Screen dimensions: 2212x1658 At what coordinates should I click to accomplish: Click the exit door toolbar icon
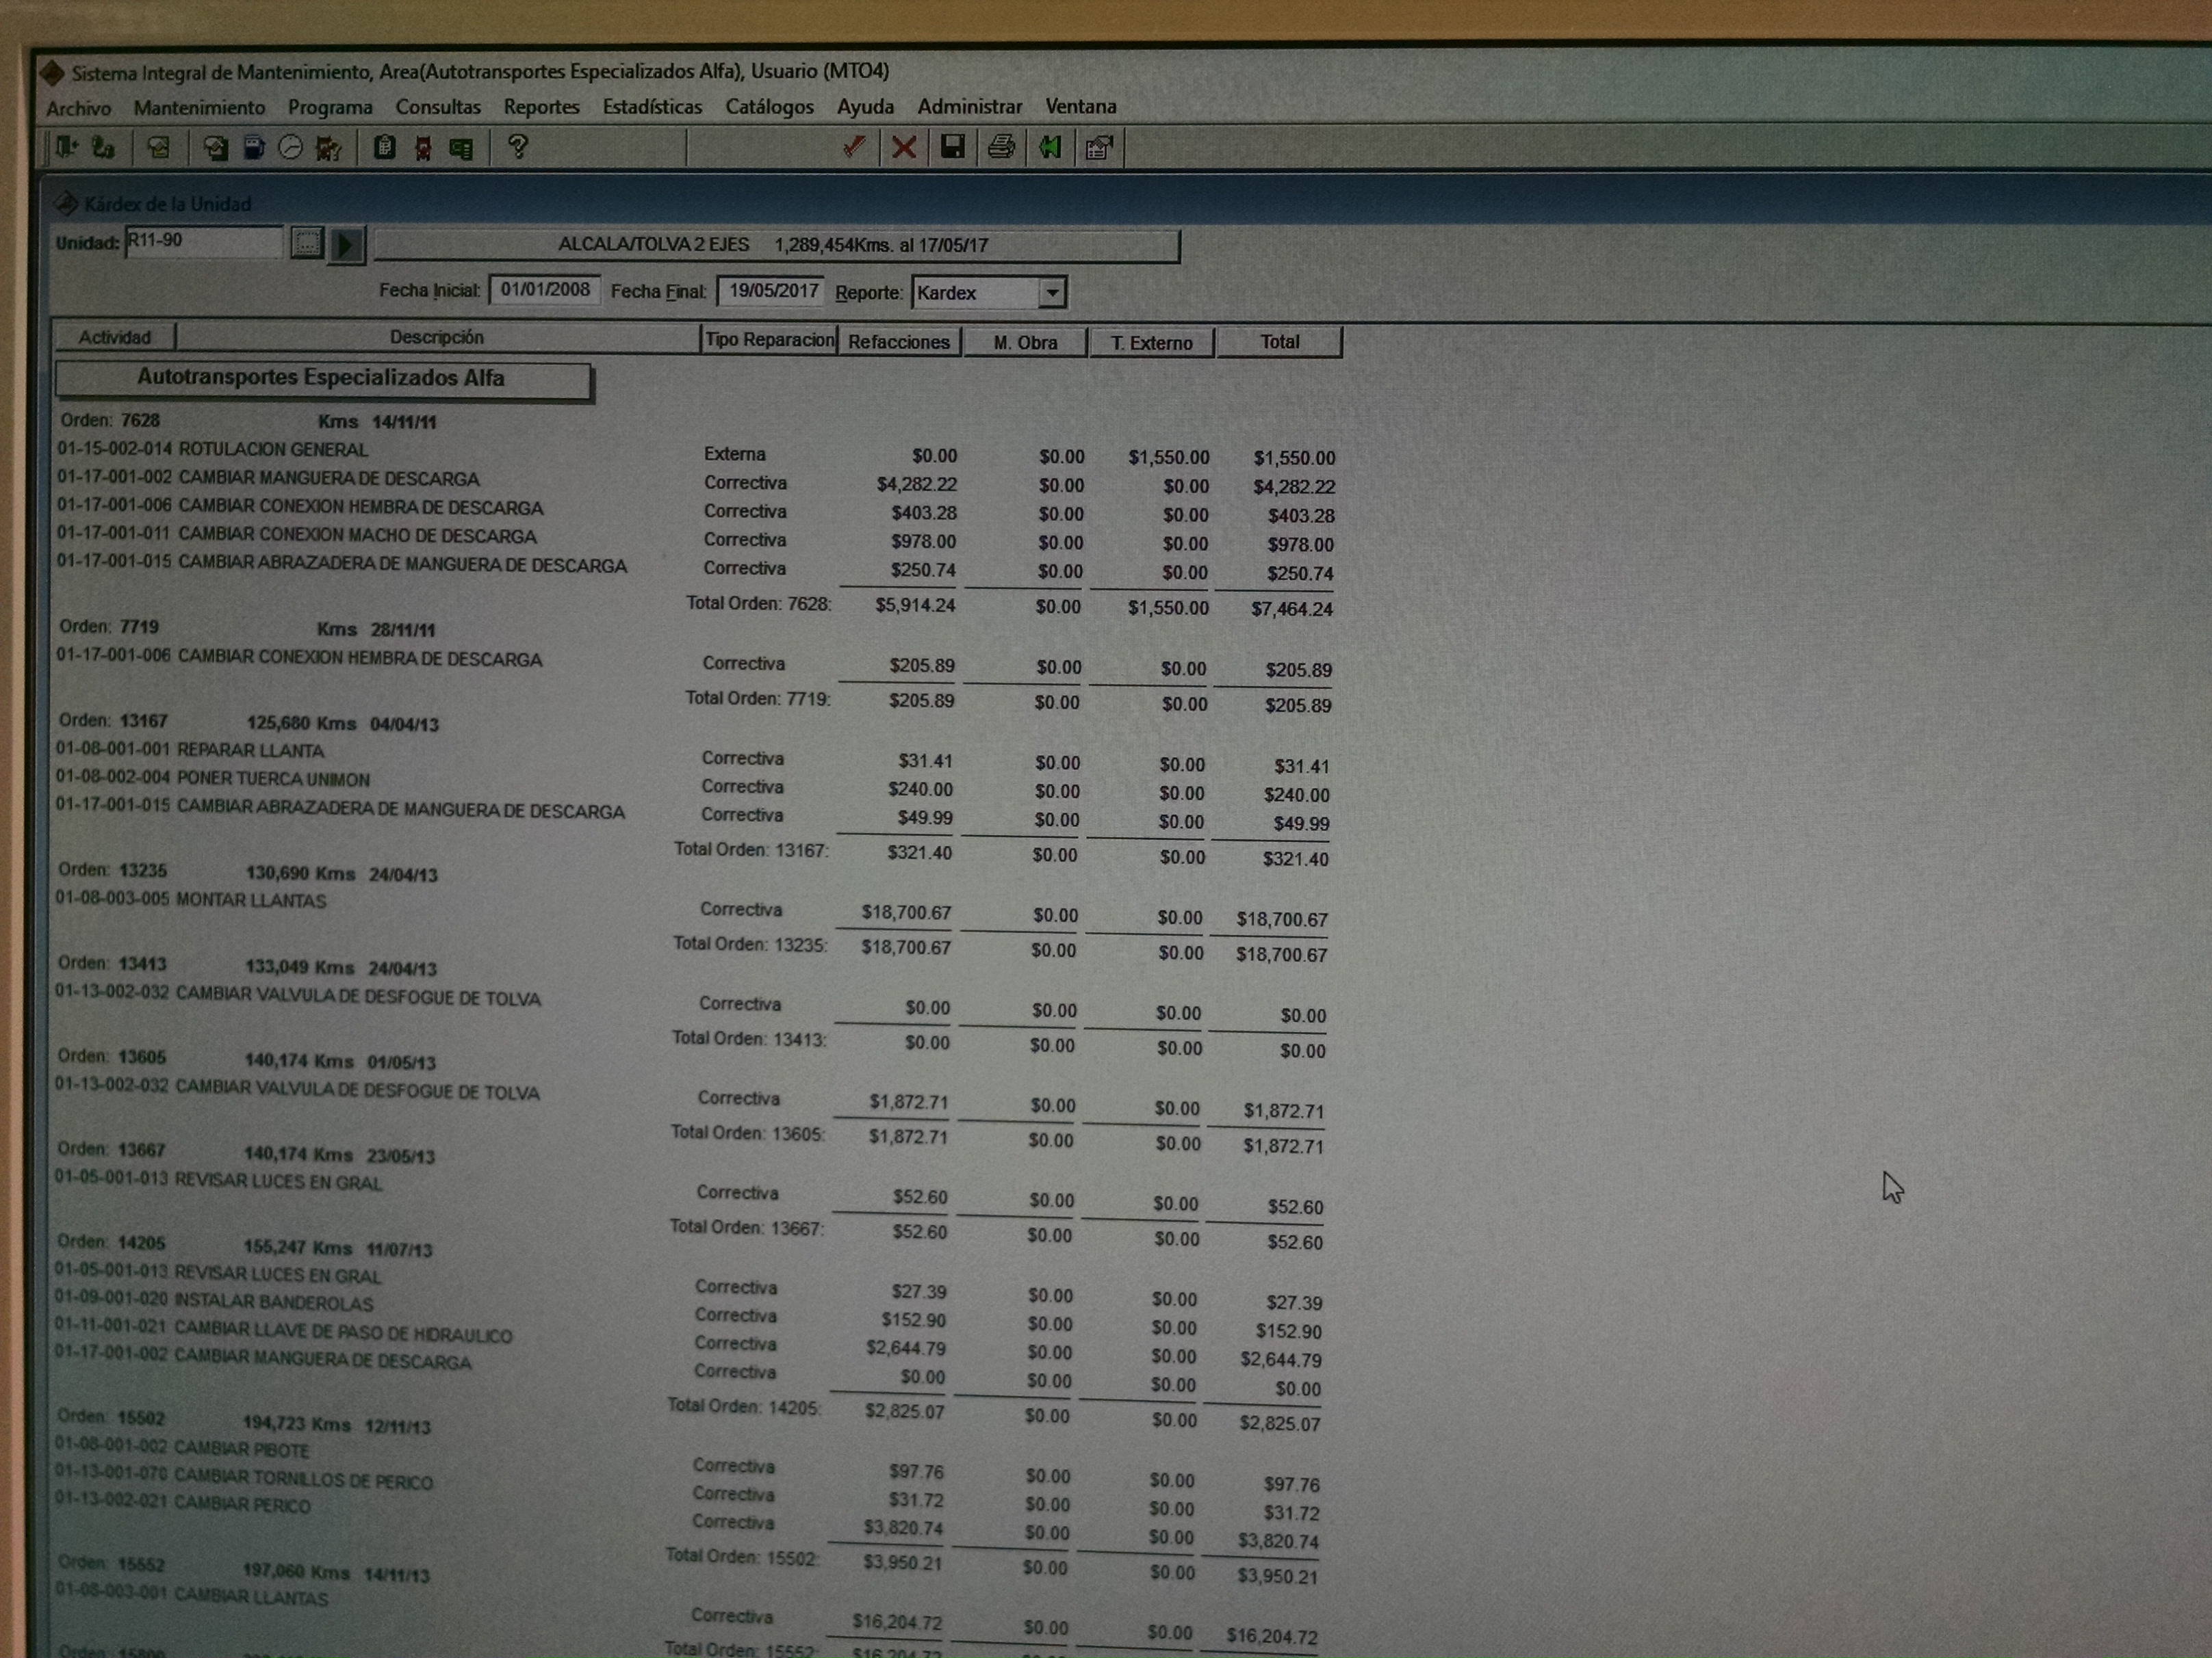tap(66, 148)
